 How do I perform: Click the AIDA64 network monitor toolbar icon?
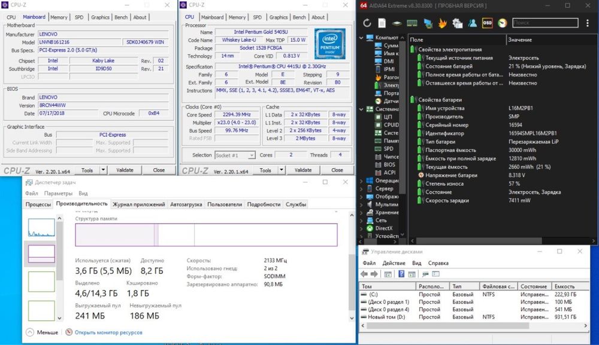click(428, 23)
